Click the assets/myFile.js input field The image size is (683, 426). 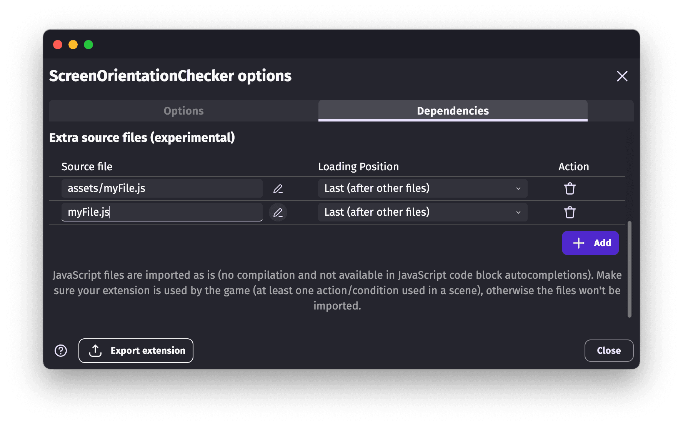162,188
